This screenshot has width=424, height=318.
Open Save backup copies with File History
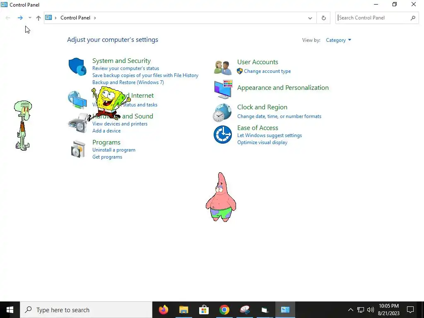(145, 75)
